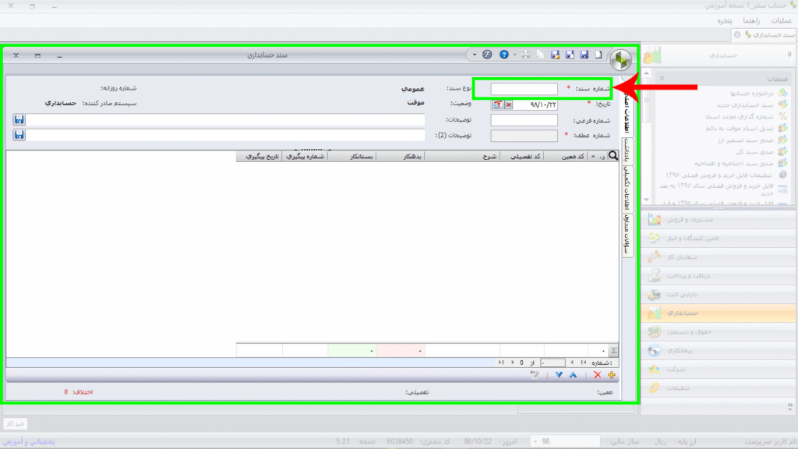Image resolution: width=798 pixels, height=449 pixels.
Task: Open صدور سند كل in the sidebar
Action: (754, 152)
